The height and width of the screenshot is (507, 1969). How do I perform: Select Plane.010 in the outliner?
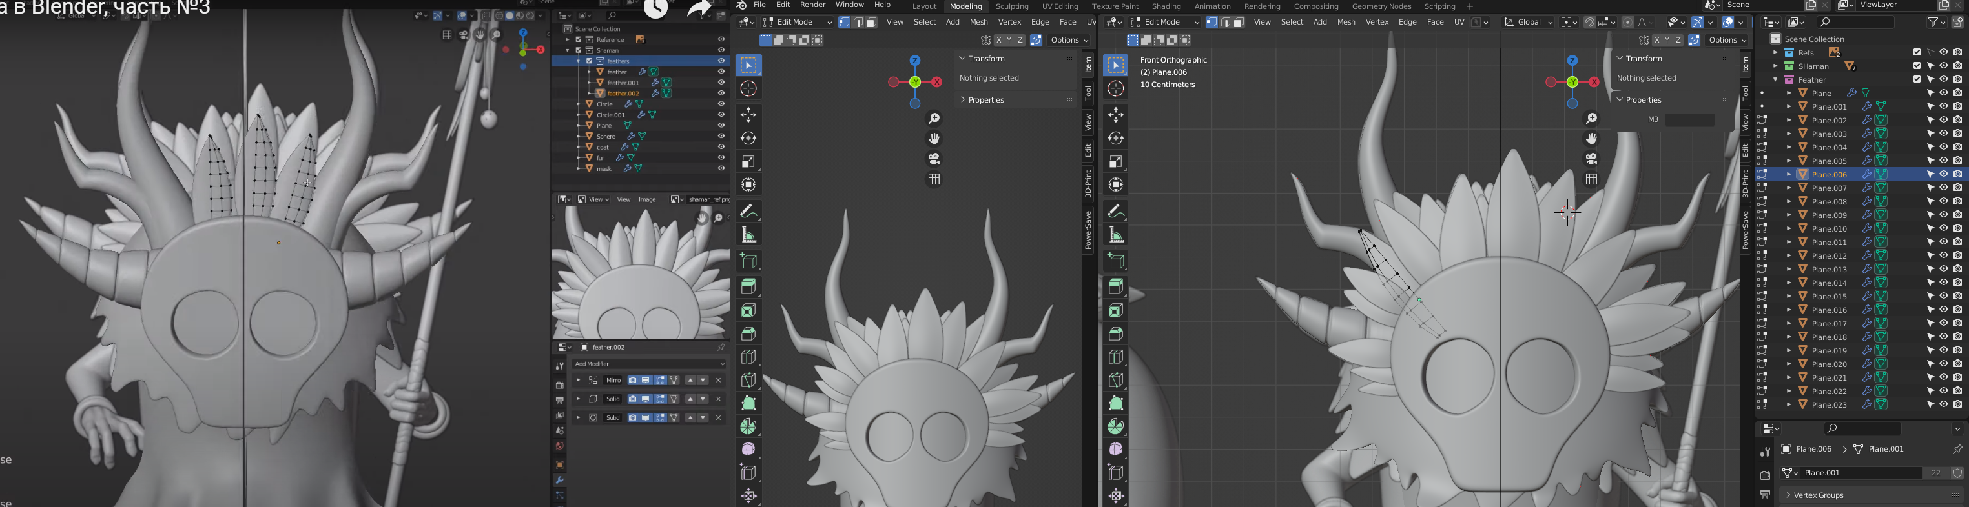tap(1829, 229)
